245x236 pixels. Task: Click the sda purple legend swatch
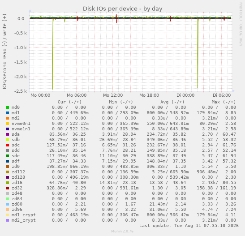click(x=8, y=134)
